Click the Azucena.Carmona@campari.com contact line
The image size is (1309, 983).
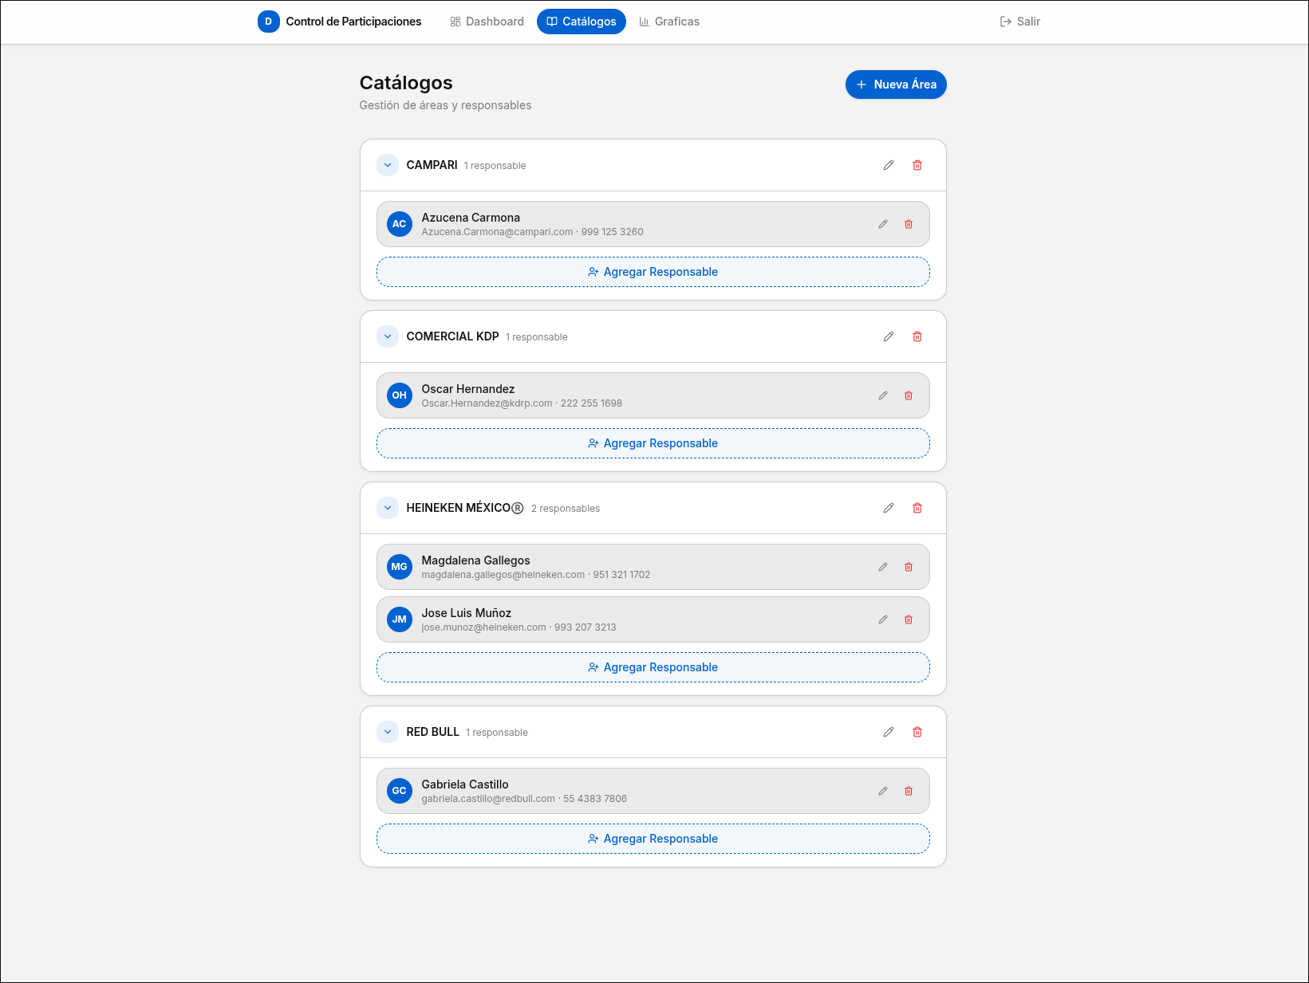532,232
